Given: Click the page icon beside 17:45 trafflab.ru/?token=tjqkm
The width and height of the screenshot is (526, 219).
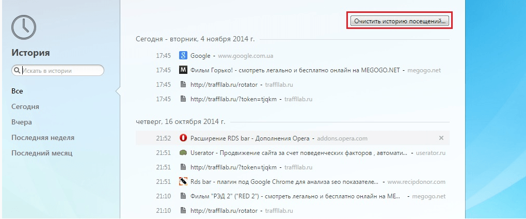Looking at the screenshot, I should click(x=183, y=99).
